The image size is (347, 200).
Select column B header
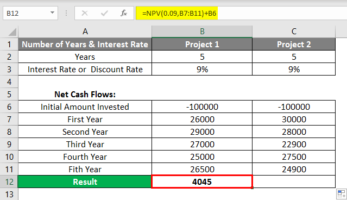click(202, 32)
